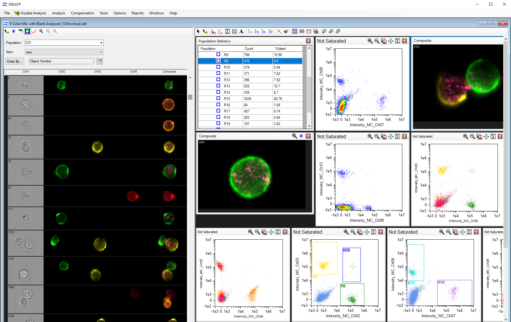
Task: Open the red line intensity profile tool
Action: [34, 31]
